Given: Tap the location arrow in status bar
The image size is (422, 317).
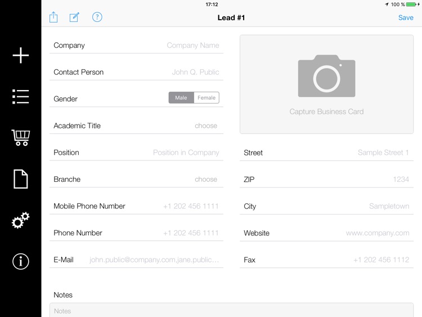Looking at the screenshot, I should (387, 5).
